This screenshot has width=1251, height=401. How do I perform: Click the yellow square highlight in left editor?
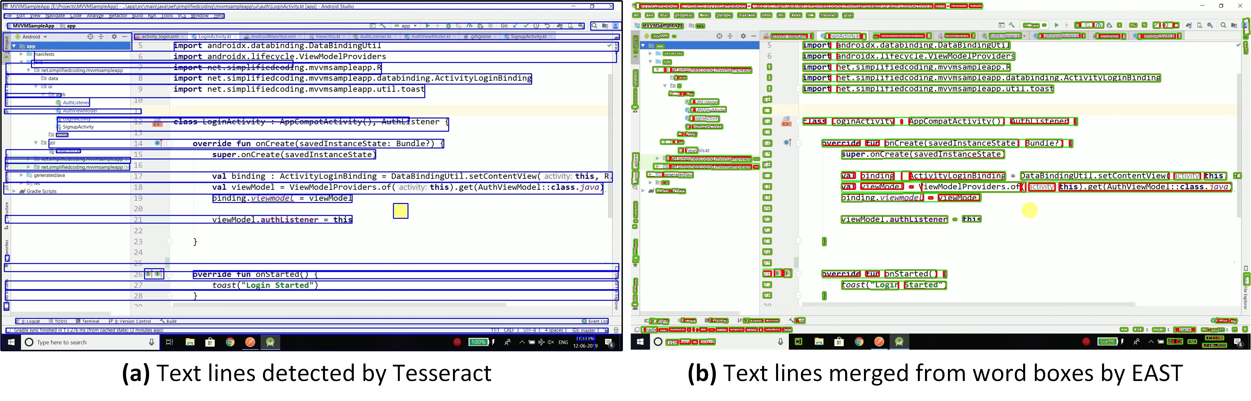tap(400, 211)
